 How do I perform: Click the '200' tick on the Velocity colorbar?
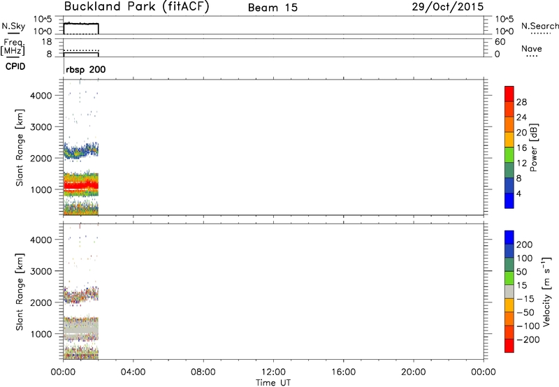coord(525,244)
